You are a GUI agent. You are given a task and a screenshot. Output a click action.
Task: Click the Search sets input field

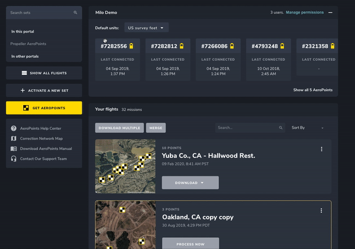pyautogui.click(x=44, y=12)
